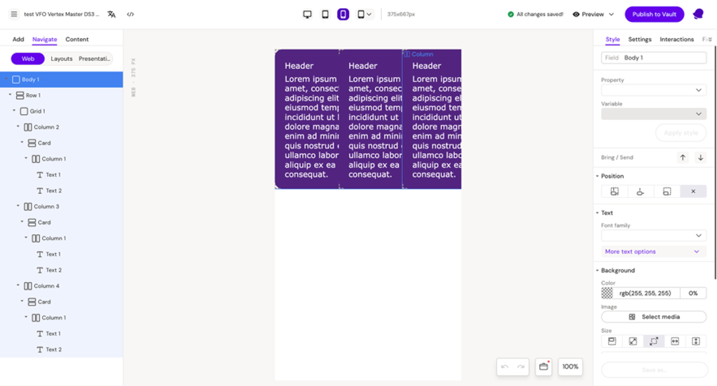Image resolution: width=717 pixels, height=386 pixels.
Task: Open the Content tab
Action: click(77, 40)
